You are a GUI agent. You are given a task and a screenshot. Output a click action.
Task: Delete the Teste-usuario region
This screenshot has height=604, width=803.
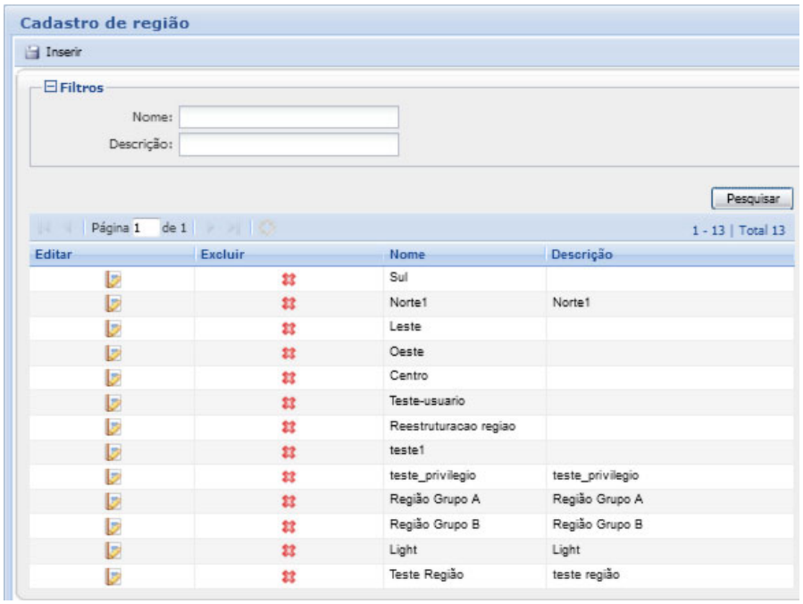point(289,402)
